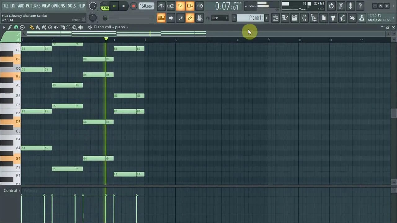Viewport: 397px width, 223px height.
Task: Toggle auto-scrolling arrow button
Action: pyautogui.click(x=171, y=18)
